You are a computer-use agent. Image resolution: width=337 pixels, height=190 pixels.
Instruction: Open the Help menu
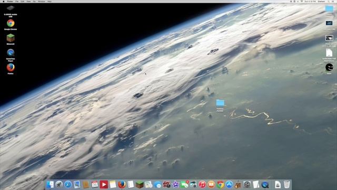(49, 1)
